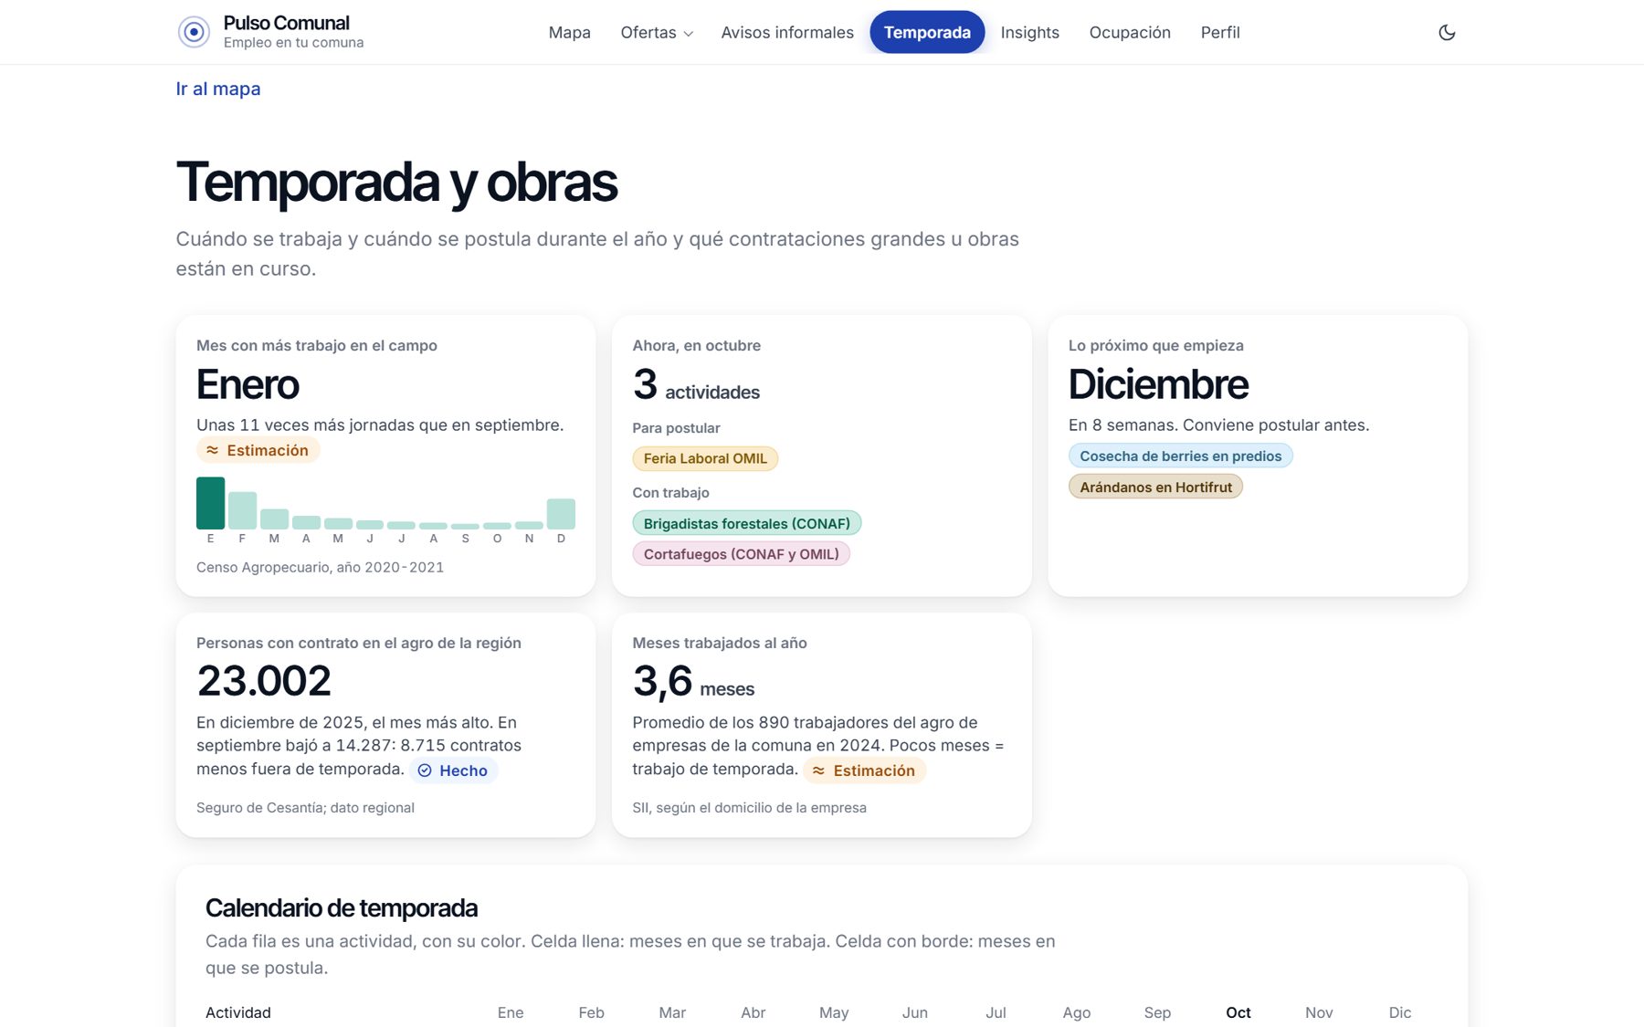This screenshot has width=1644, height=1027.
Task: Follow the 'Ir al mapa' link
Action: (218, 89)
